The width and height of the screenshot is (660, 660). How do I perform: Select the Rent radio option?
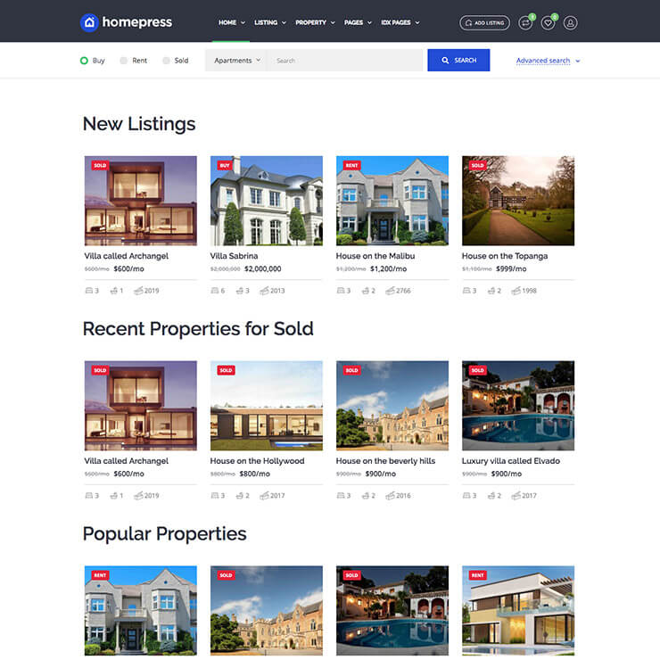(x=123, y=61)
